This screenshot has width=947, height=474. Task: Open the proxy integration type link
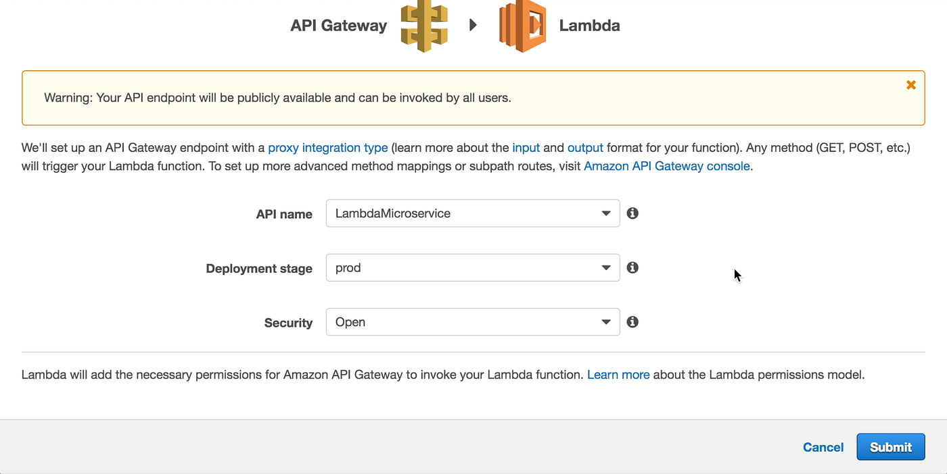(328, 148)
